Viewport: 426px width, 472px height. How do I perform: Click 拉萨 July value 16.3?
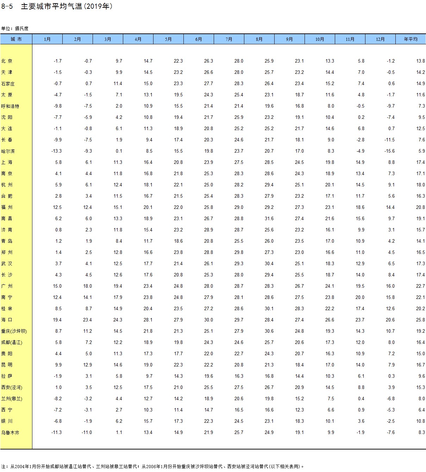tap(239, 376)
